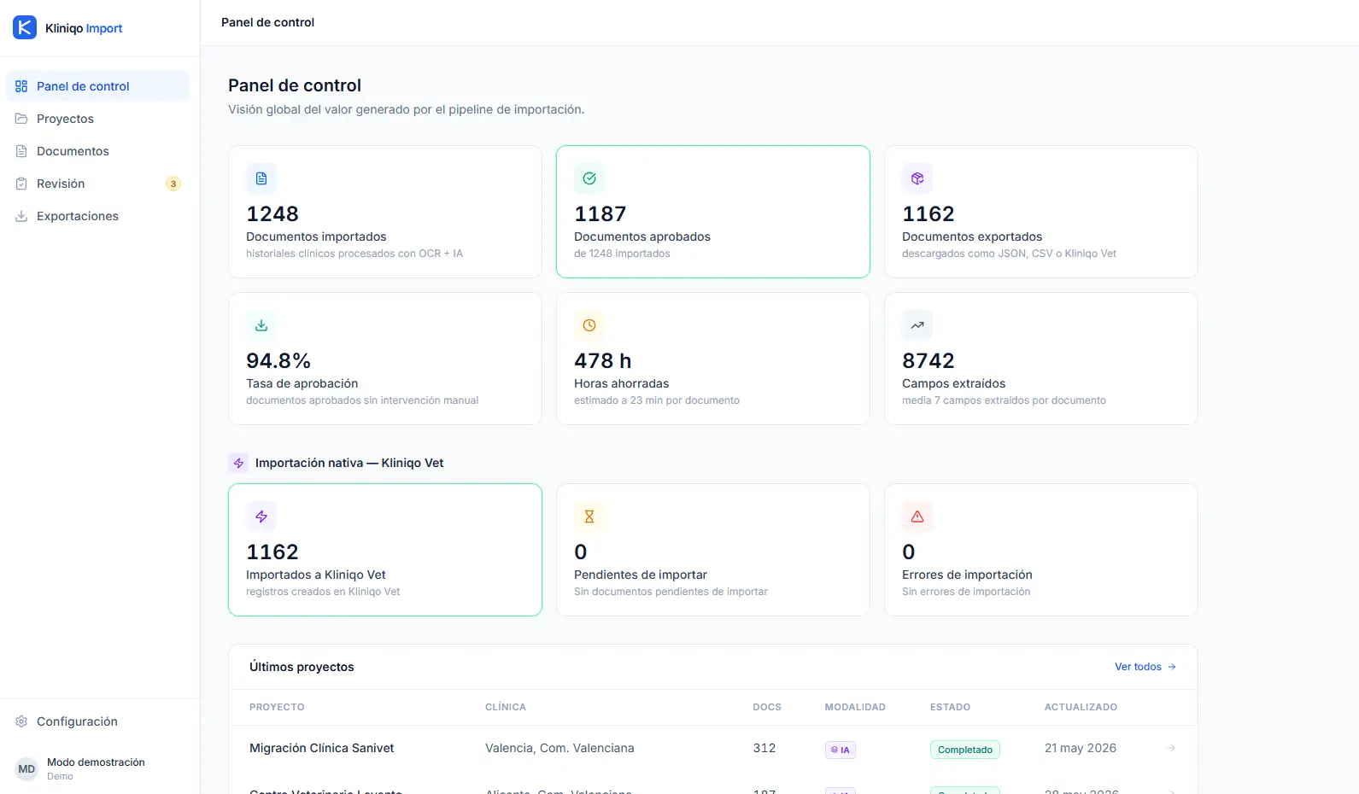
Task: Click the lightning icon on Importados a Kliniqo Vet card
Action: click(261, 517)
